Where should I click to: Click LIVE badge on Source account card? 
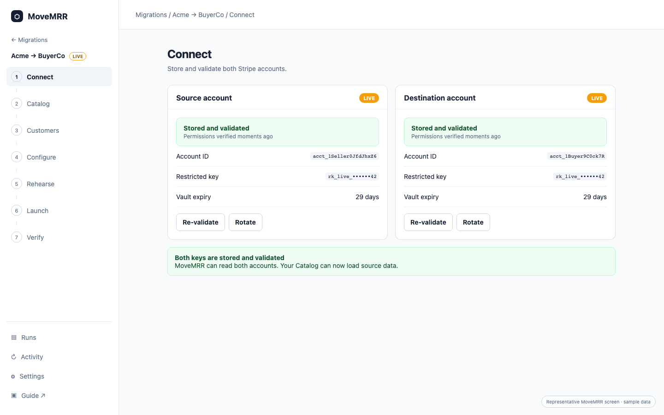(369, 98)
